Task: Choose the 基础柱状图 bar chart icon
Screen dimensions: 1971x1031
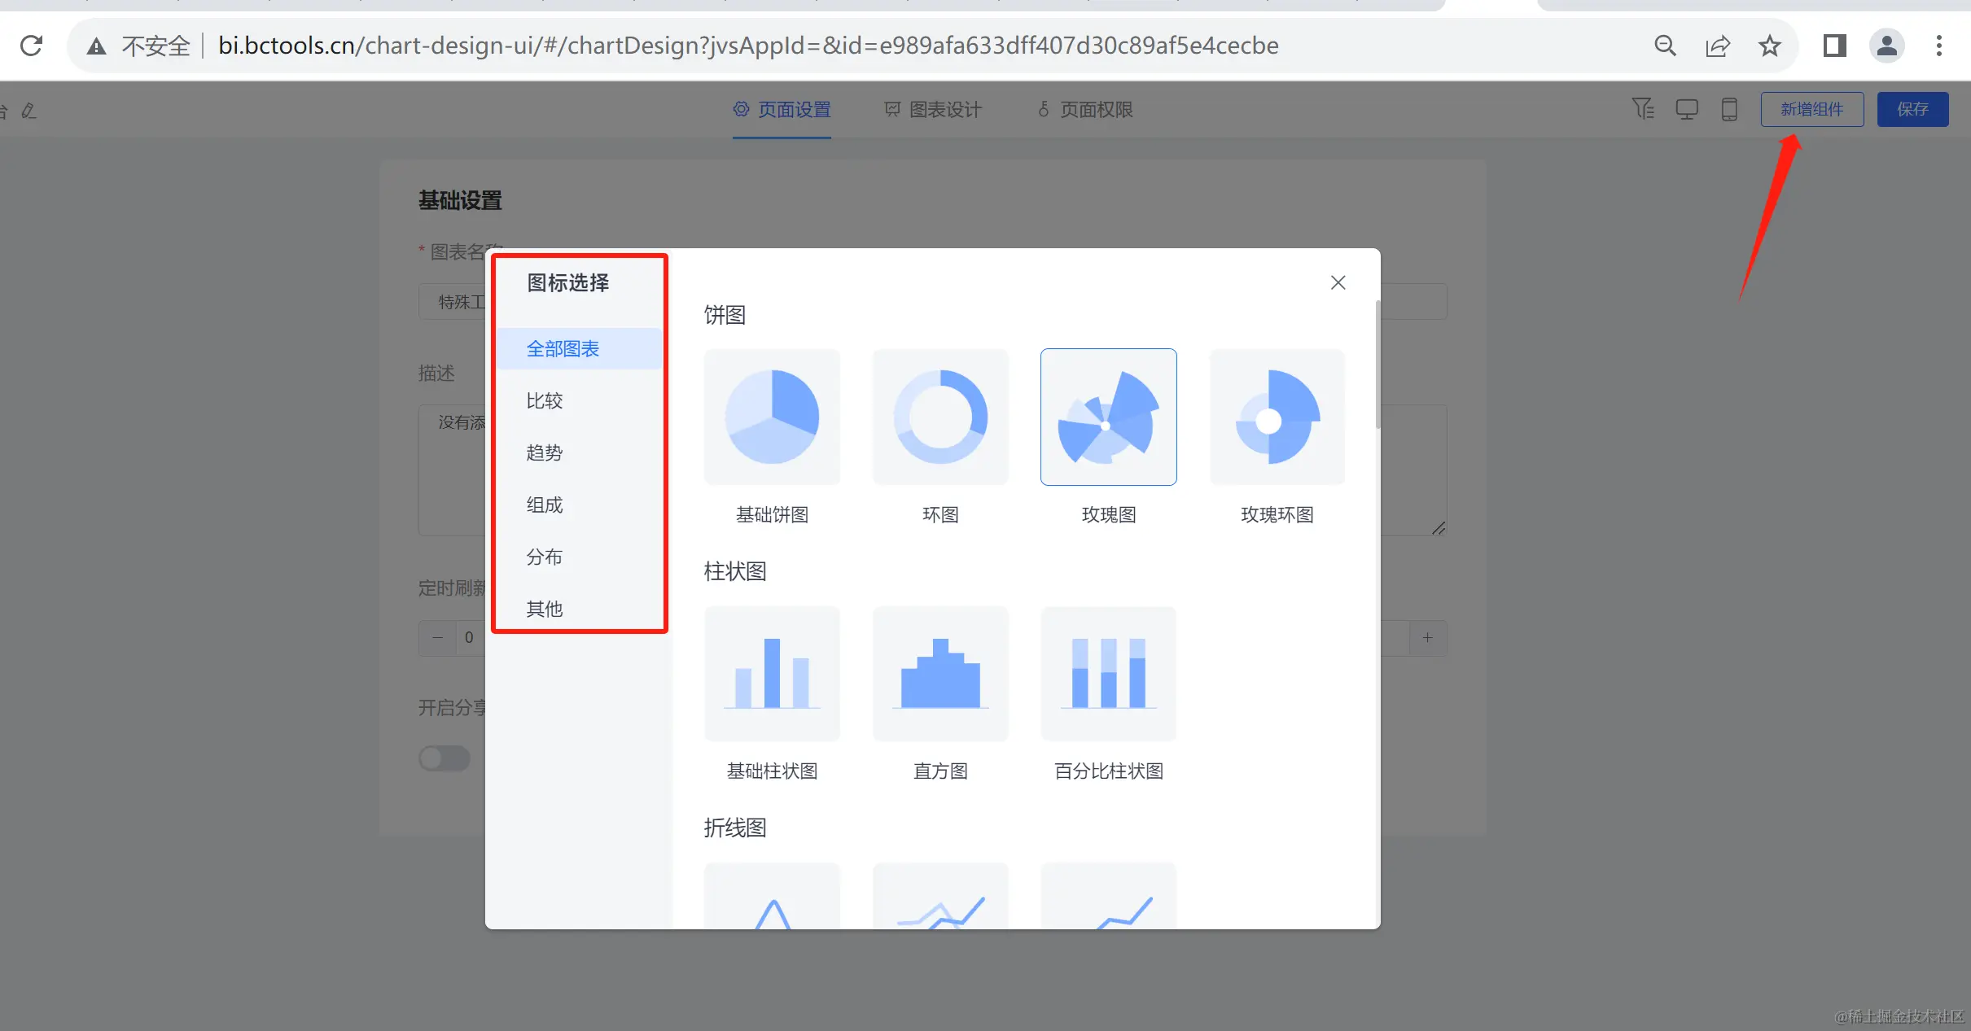Action: (772, 674)
